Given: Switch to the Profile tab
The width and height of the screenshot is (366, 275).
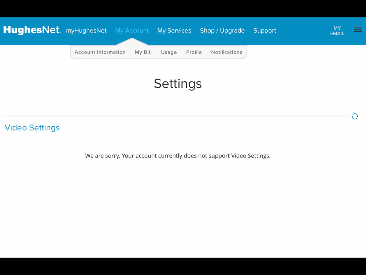Looking at the screenshot, I should coord(194,52).
